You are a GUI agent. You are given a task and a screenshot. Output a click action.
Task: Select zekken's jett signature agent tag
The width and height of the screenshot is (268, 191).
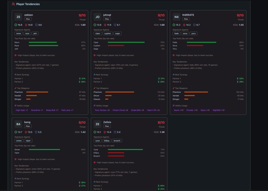[x=35, y=34]
